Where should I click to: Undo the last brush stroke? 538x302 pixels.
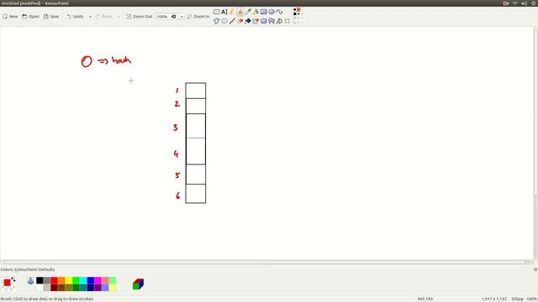pyautogui.click(x=75, y=17)
